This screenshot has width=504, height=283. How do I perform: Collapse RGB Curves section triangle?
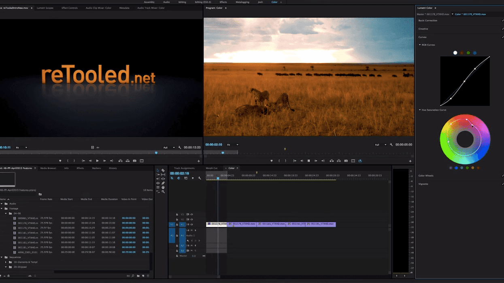coord(420,45)
